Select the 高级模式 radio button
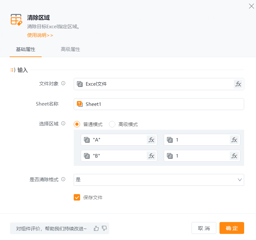Image resolution: width=256 pixels, height=240 pixels. click(112, 124)
